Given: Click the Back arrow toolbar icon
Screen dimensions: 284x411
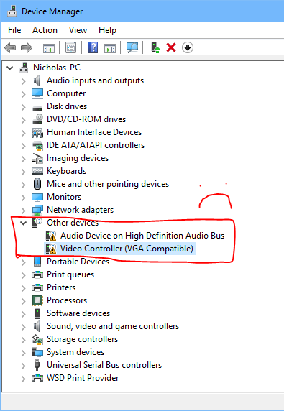Looking at the screenshot, I should click(10, 47).
